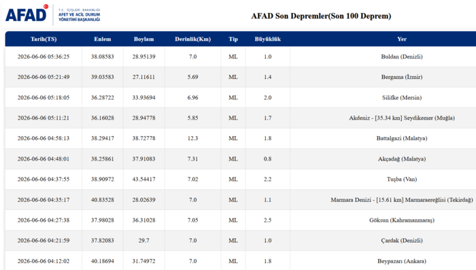Click the Boylam column header
This screenshot has width=476, height=270.
point(143,39)
